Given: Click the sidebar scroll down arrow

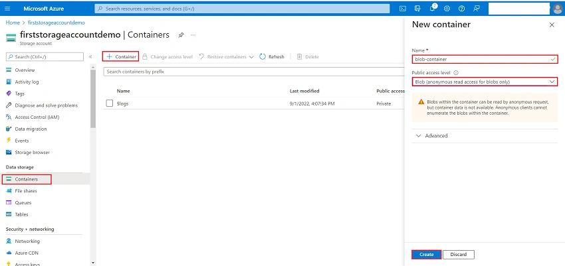Looking at the screenshot, I should (93, 263).
